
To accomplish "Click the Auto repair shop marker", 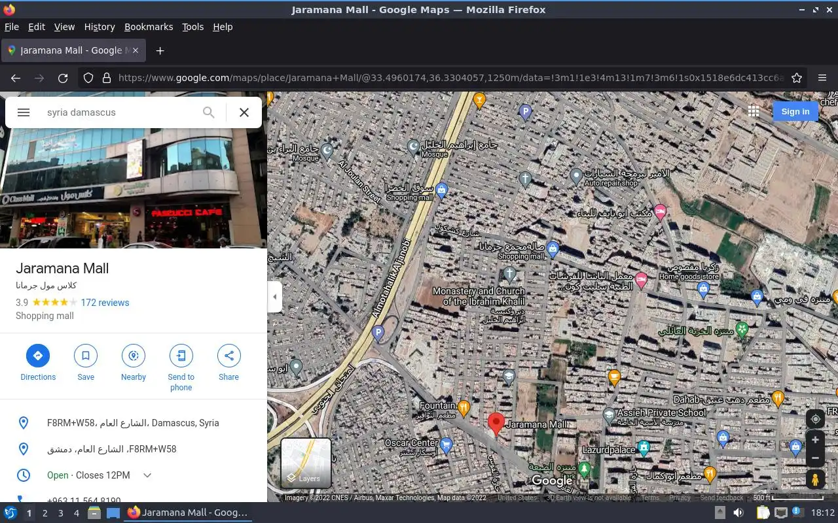I will (x=576, y=175).
